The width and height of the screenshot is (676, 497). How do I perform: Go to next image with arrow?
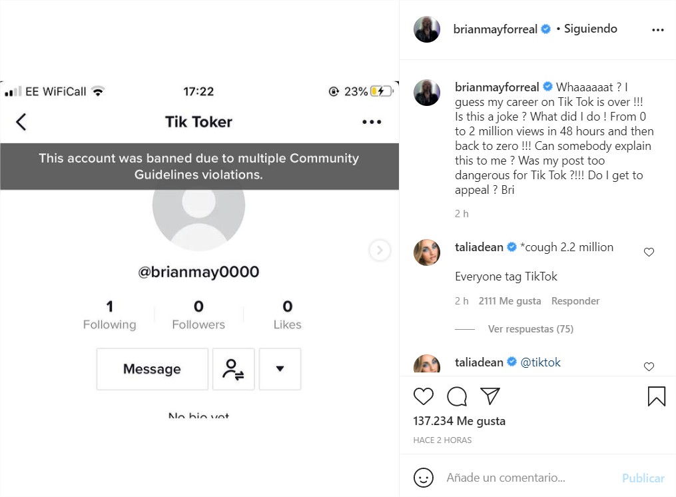tap(380, 250)
